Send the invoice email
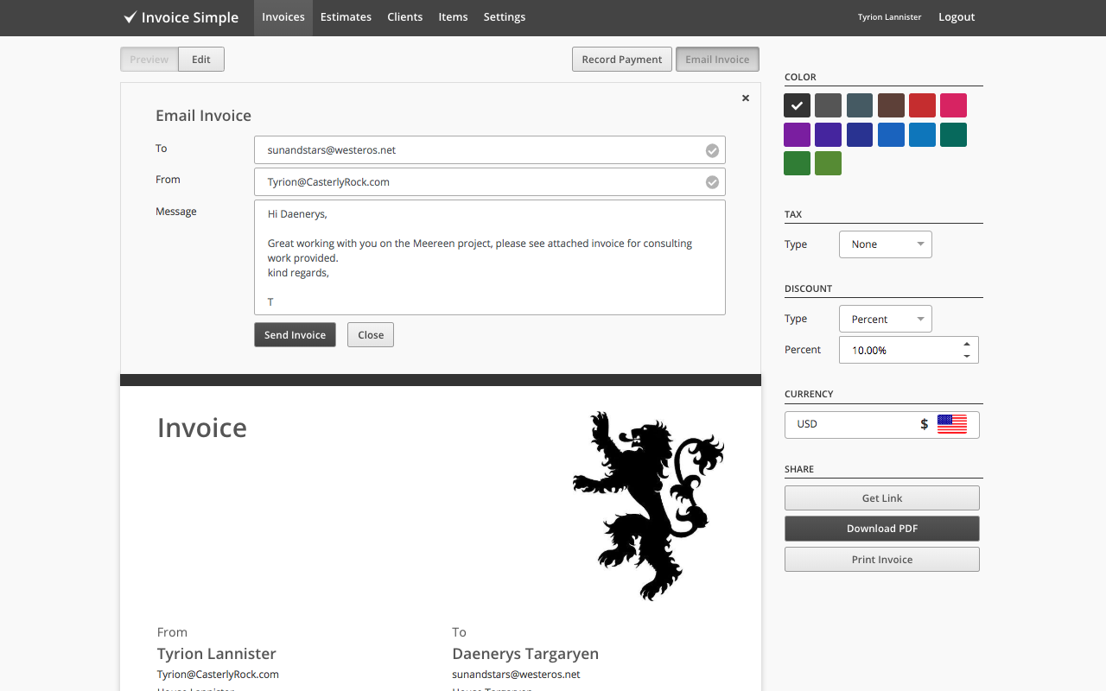Screen dimensions: 1106x691 pyautogui.click(x=295, y=335)
